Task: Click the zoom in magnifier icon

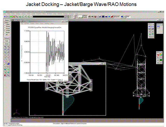Action: point(5,47)
